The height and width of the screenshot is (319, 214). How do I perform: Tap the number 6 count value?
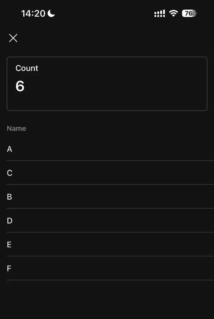coord(20,86)
